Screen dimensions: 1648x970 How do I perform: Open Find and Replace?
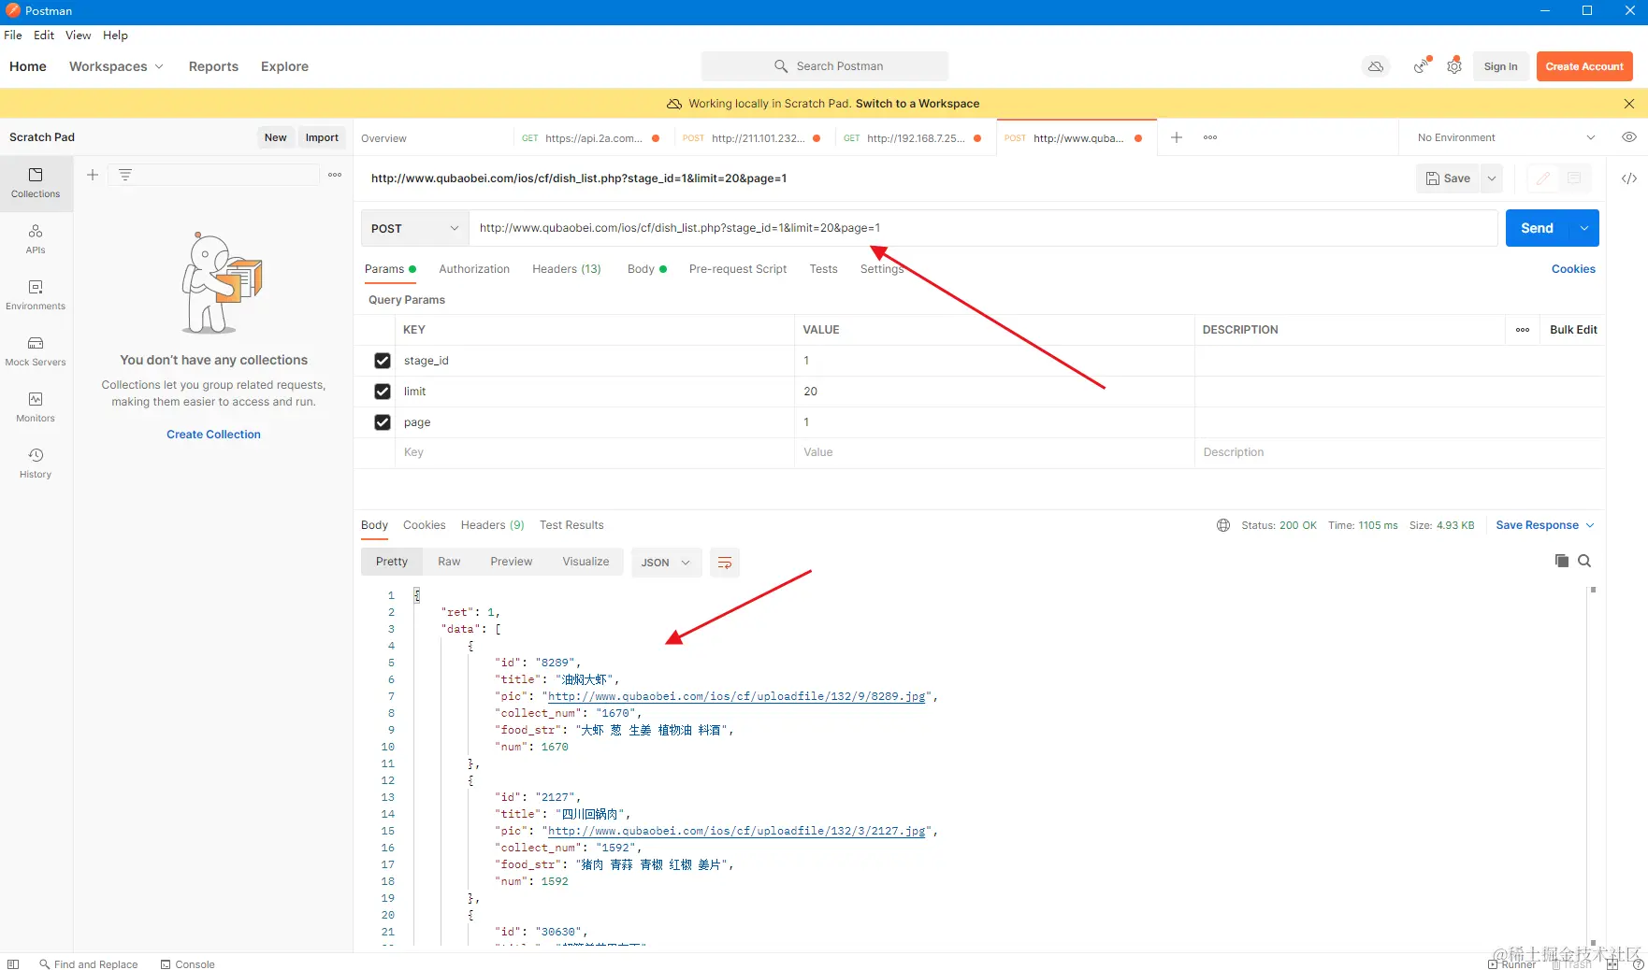point(88,964)
